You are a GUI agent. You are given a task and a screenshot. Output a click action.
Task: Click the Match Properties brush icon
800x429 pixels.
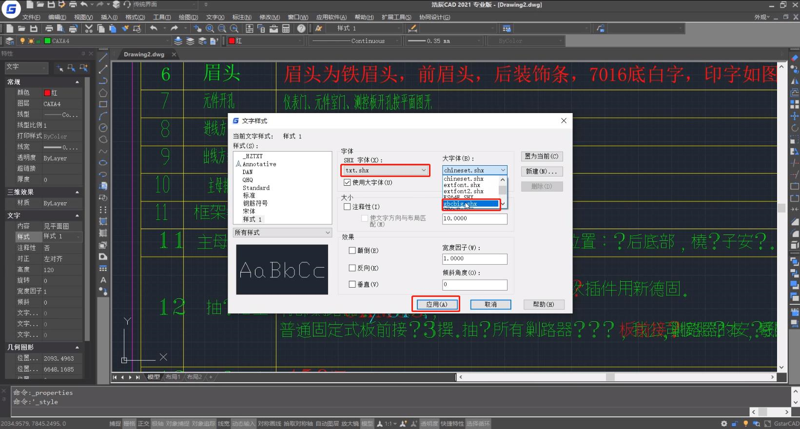(125, 28)
